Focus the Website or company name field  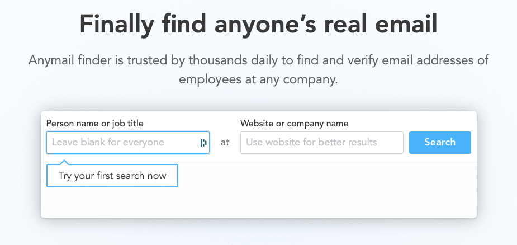point(322,143)
